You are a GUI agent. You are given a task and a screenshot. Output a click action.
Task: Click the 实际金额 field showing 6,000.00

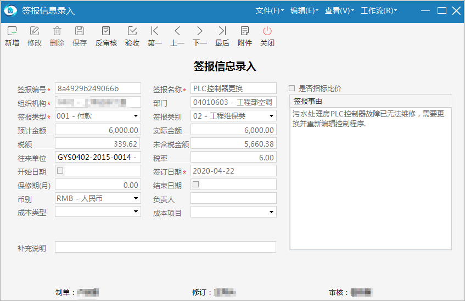tap(233, 130)
